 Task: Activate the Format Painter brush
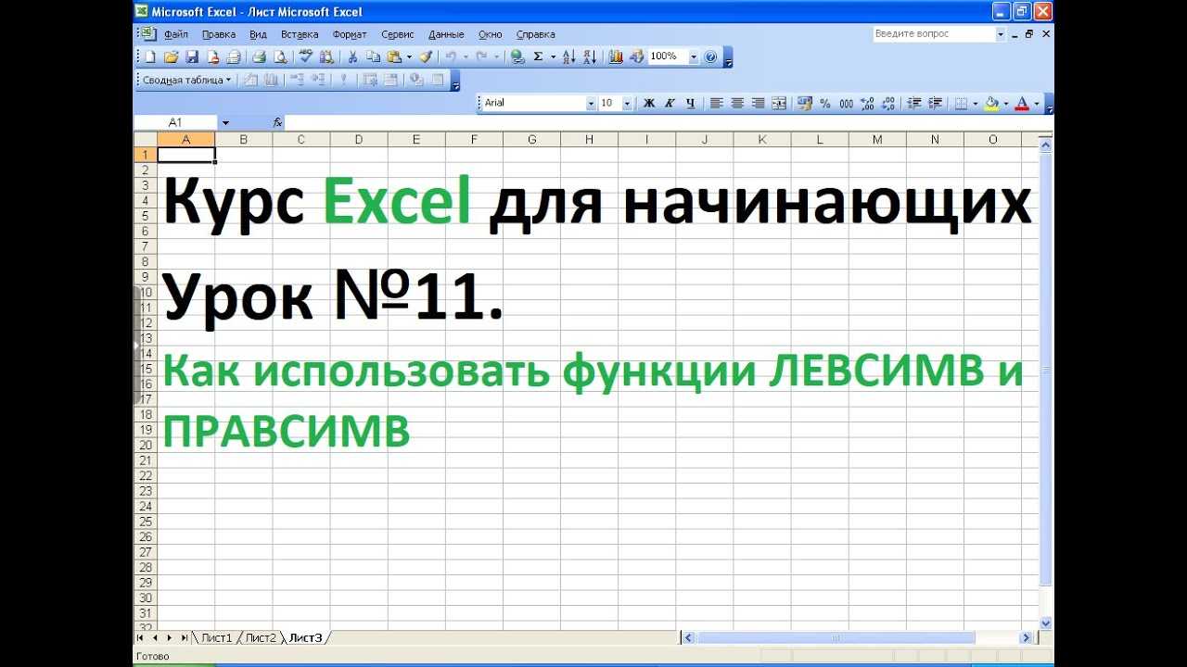(x=426, y=57)
